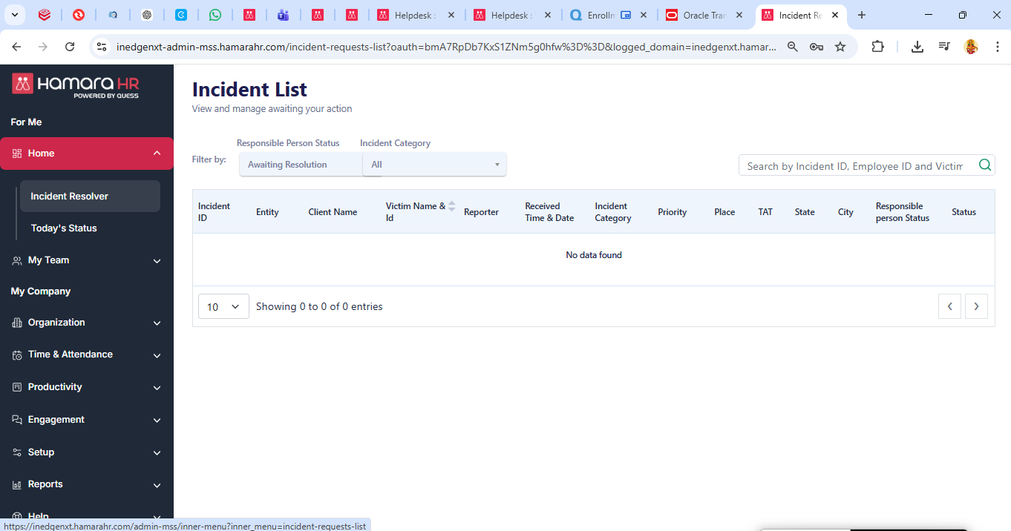Switch to the pinned WhatsApp tab

tap(215, 15)
